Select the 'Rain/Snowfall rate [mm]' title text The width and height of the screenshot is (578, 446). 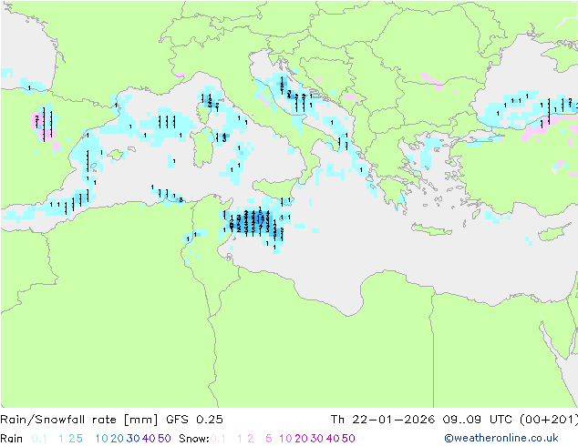tap(79, 420)
